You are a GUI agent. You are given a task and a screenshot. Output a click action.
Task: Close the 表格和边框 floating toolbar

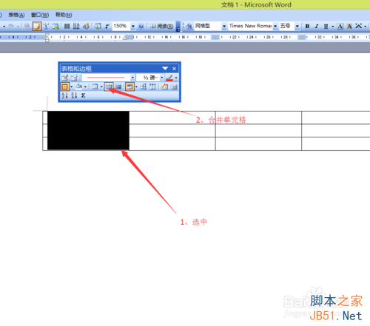coord(174,69)
